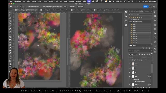This screenshot has height=93, width=166.
Task: Select the Horizontal Type tool
Action: [x=10, y=56]
